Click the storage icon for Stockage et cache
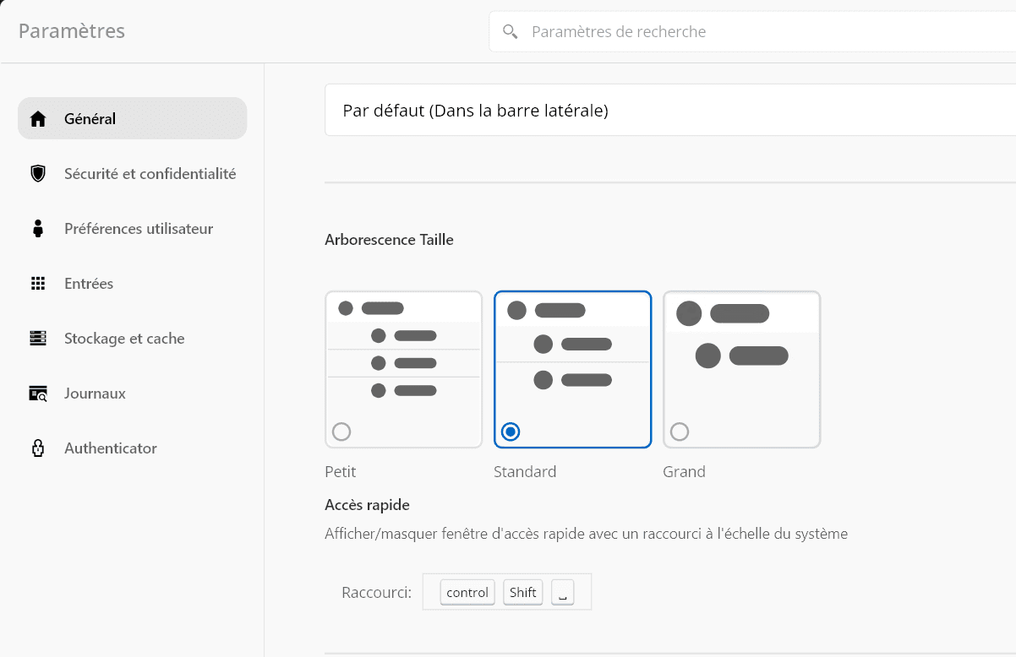1016x657 pixels. click(38, 339)
